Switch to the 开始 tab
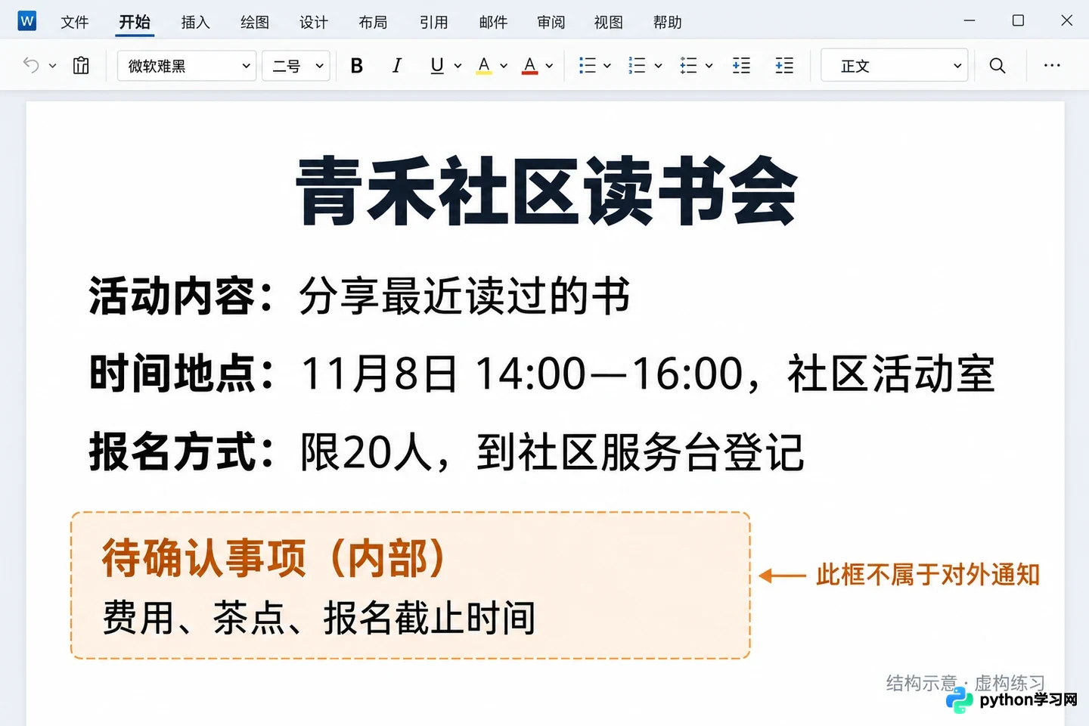1089x726 pixels. 135,22
